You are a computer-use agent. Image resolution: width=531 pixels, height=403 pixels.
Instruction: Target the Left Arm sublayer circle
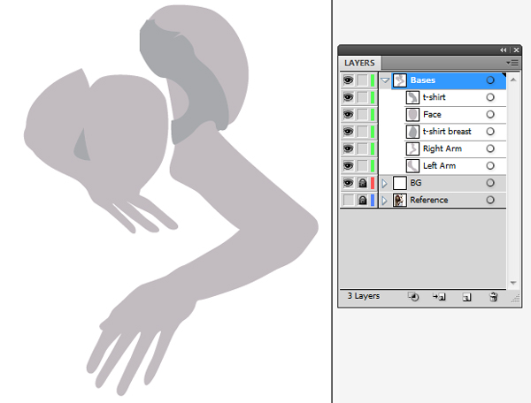[x=490, y=165]
